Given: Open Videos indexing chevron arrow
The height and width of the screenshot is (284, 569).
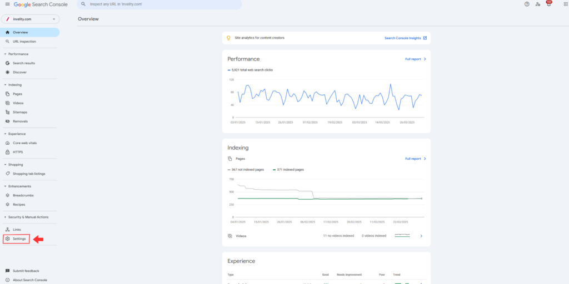Looking at the screenshot, I should coord(421,236).
